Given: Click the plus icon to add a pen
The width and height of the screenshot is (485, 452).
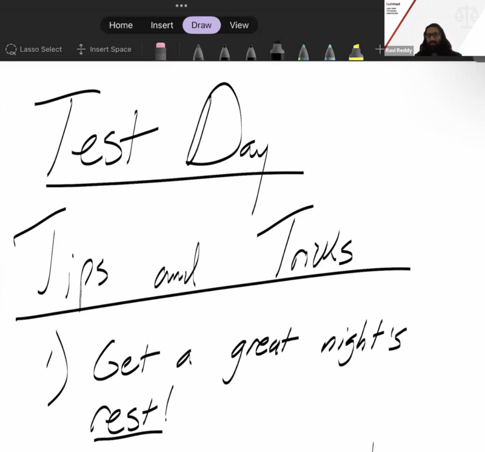Looking at the screenshot, I should (x=380, y=49).
